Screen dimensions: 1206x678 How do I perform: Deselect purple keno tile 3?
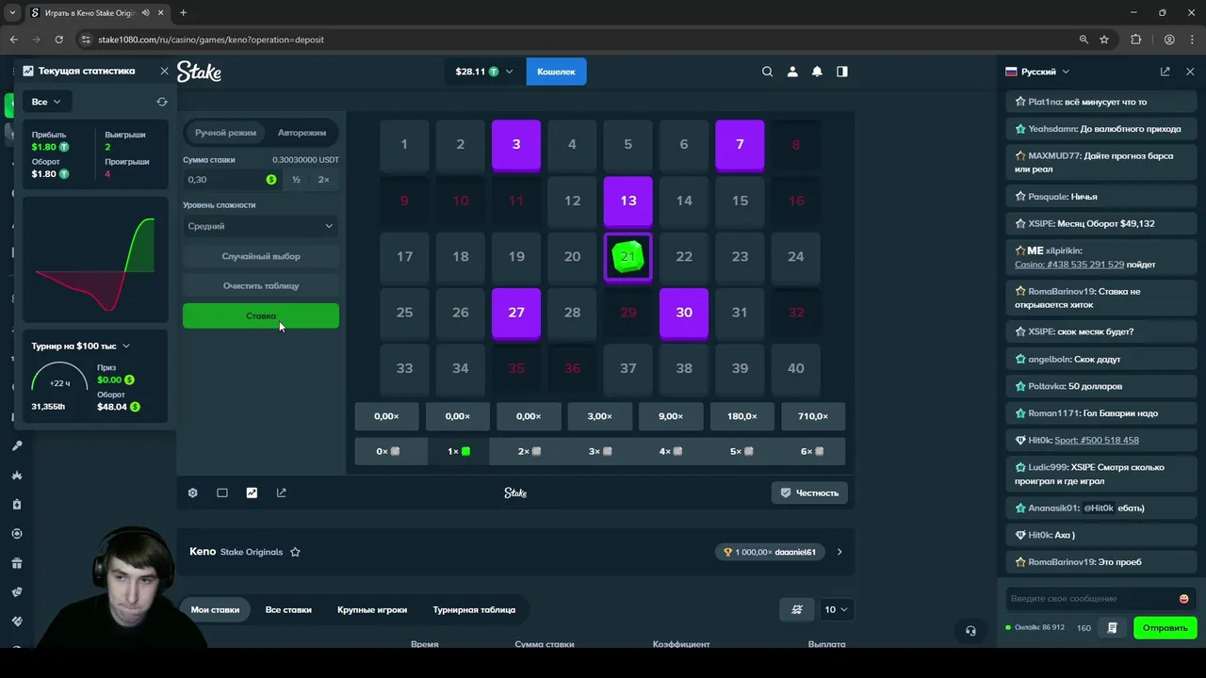pyautogui.click(x=516, y=144)
